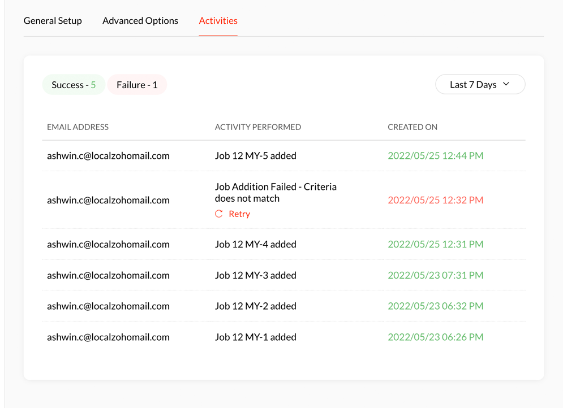This screenshot has width=563, height=408.
Task: Select the Job 12 MY-1 added row
Action: pos(255,337)
